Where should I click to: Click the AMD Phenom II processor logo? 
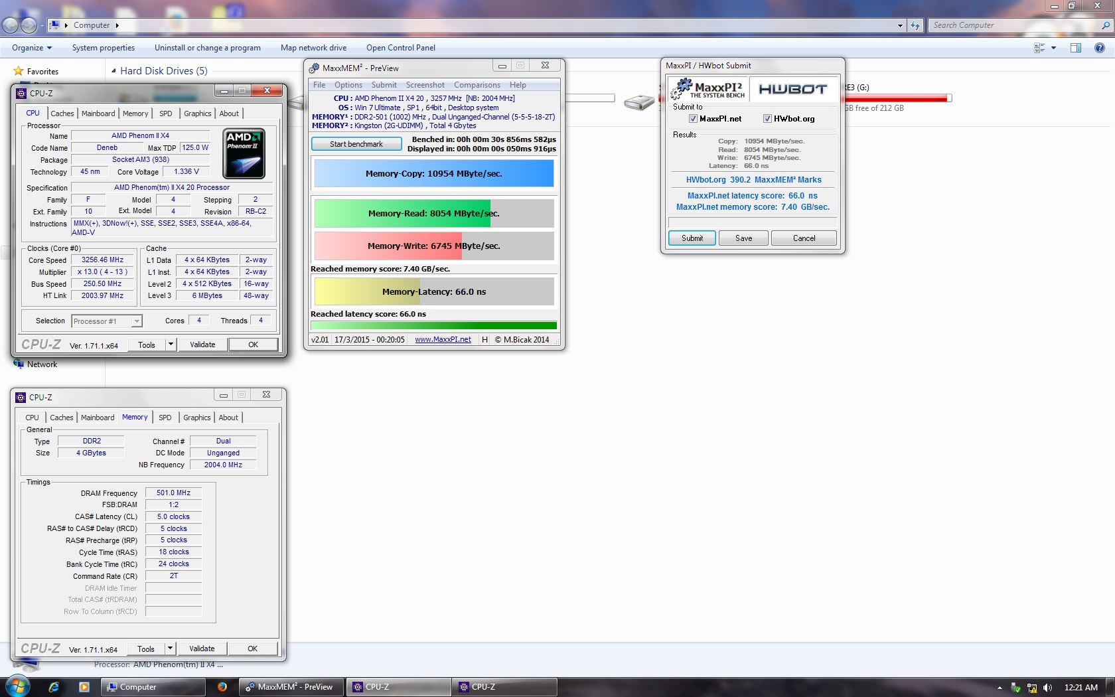coord(244,153)
